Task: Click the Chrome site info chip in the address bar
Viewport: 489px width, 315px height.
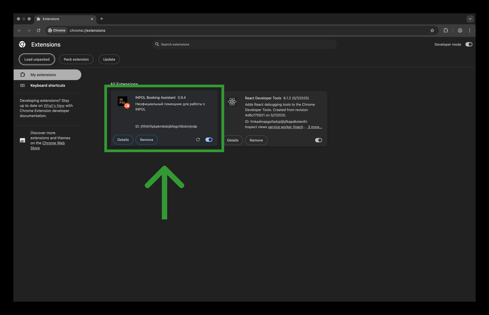Action: [x=57, y=30]
